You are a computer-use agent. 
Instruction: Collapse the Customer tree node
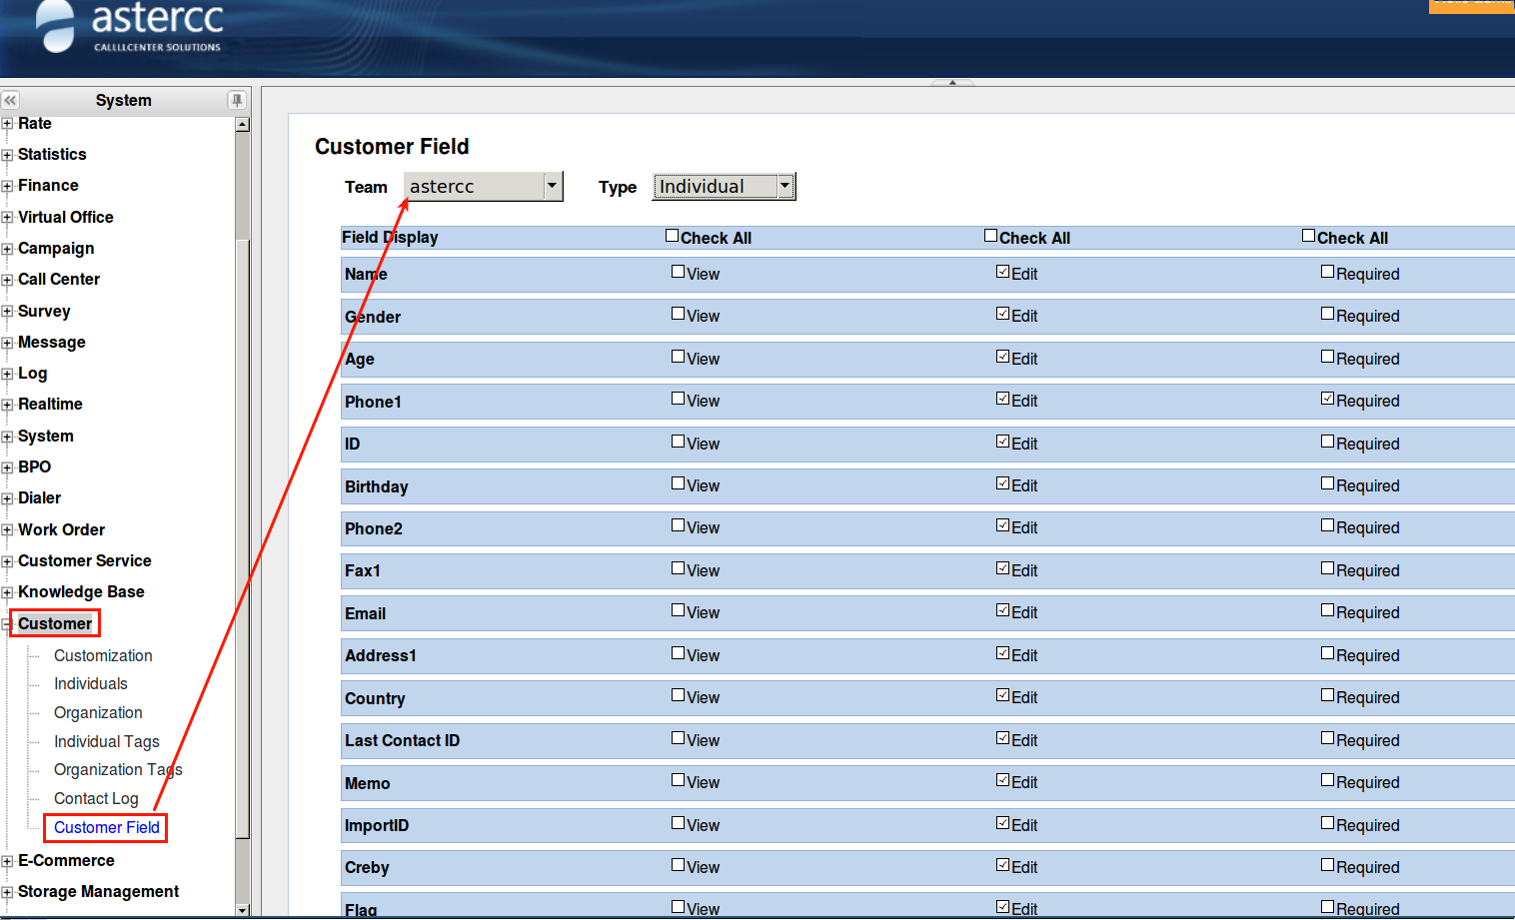click(x=7, y=625)
